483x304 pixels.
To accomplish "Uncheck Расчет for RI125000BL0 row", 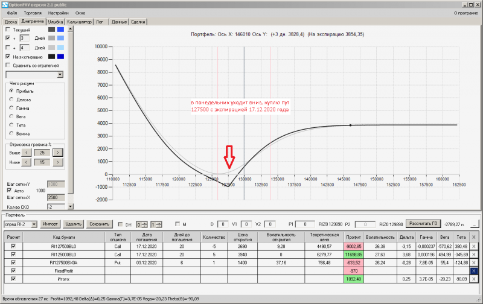I will pyautogui.click(x=13, y=255).
